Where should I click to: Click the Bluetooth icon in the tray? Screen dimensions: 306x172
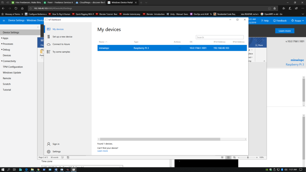(x=282, y=170)
